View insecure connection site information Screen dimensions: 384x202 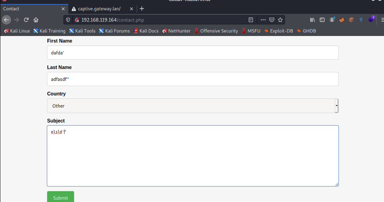[77, 20]
